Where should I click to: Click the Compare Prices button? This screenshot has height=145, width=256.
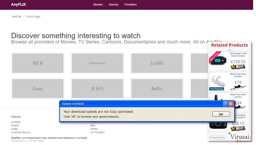click(x=217, y=138)
